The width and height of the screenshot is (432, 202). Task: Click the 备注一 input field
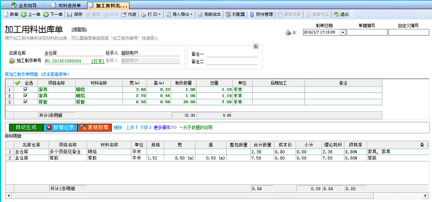(x=232, y=54)
